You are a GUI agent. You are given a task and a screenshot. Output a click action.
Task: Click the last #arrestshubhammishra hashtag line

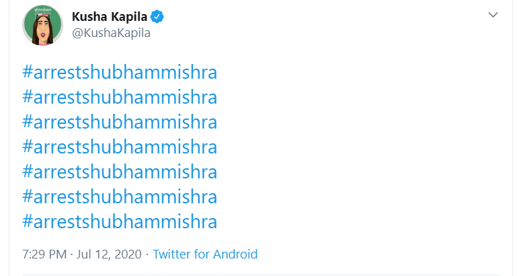pos(120,221)
